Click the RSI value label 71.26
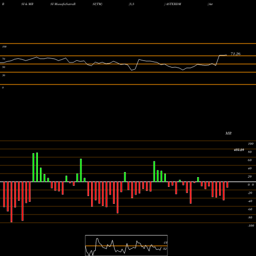Screen dimensions: 256x256 pyautogui.click(x=236, y=54)
